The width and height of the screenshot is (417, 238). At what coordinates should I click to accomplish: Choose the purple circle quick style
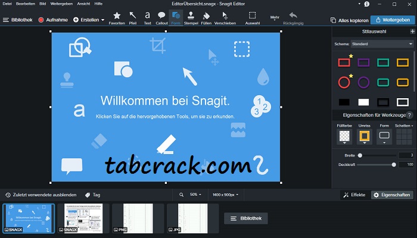(x=363, y=83)
